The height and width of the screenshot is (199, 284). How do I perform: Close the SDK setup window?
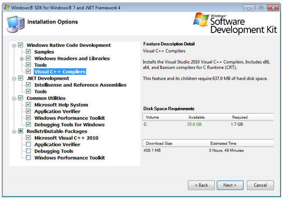tap(273, 8)
